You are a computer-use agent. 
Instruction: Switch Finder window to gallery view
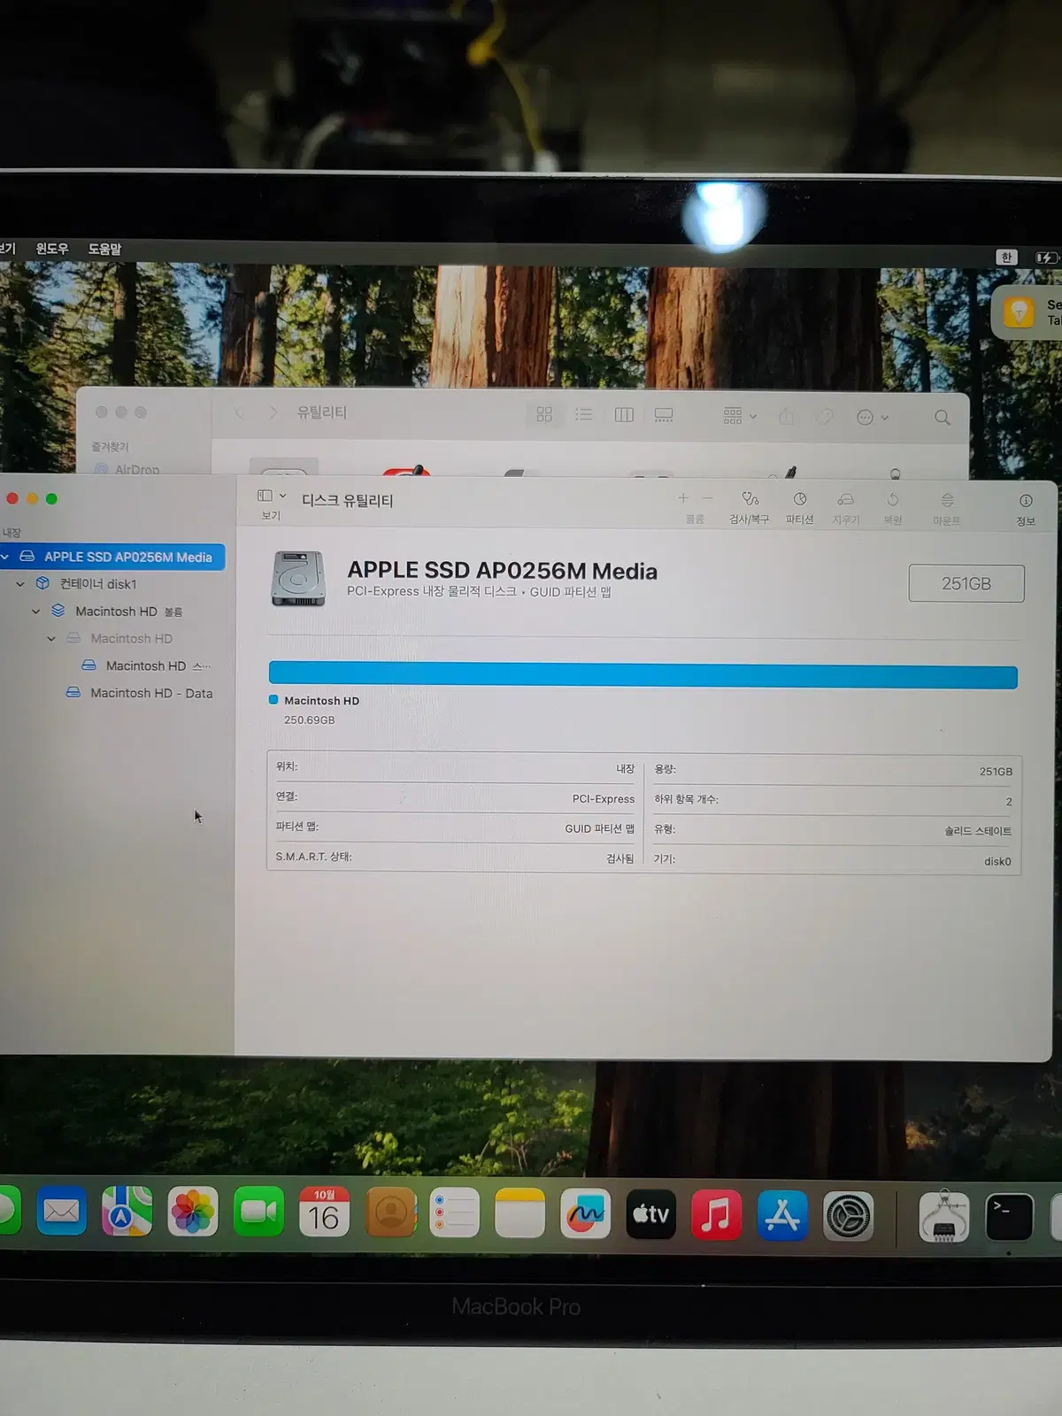tap(664, 415)
